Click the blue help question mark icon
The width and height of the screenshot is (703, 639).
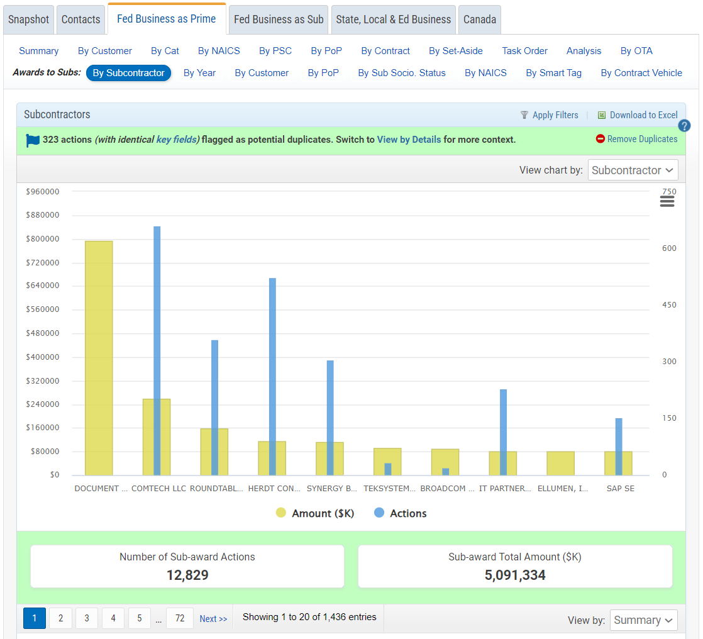(685, 125)
